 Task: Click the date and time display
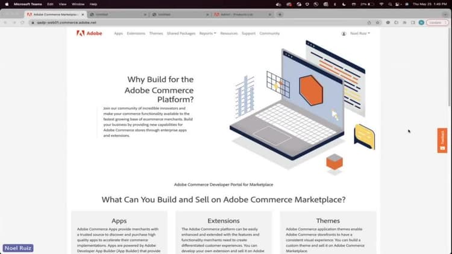coord(430,4)
